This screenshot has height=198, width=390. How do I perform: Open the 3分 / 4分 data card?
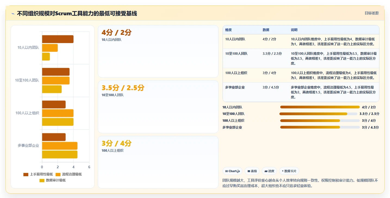[x=158, y=162]
